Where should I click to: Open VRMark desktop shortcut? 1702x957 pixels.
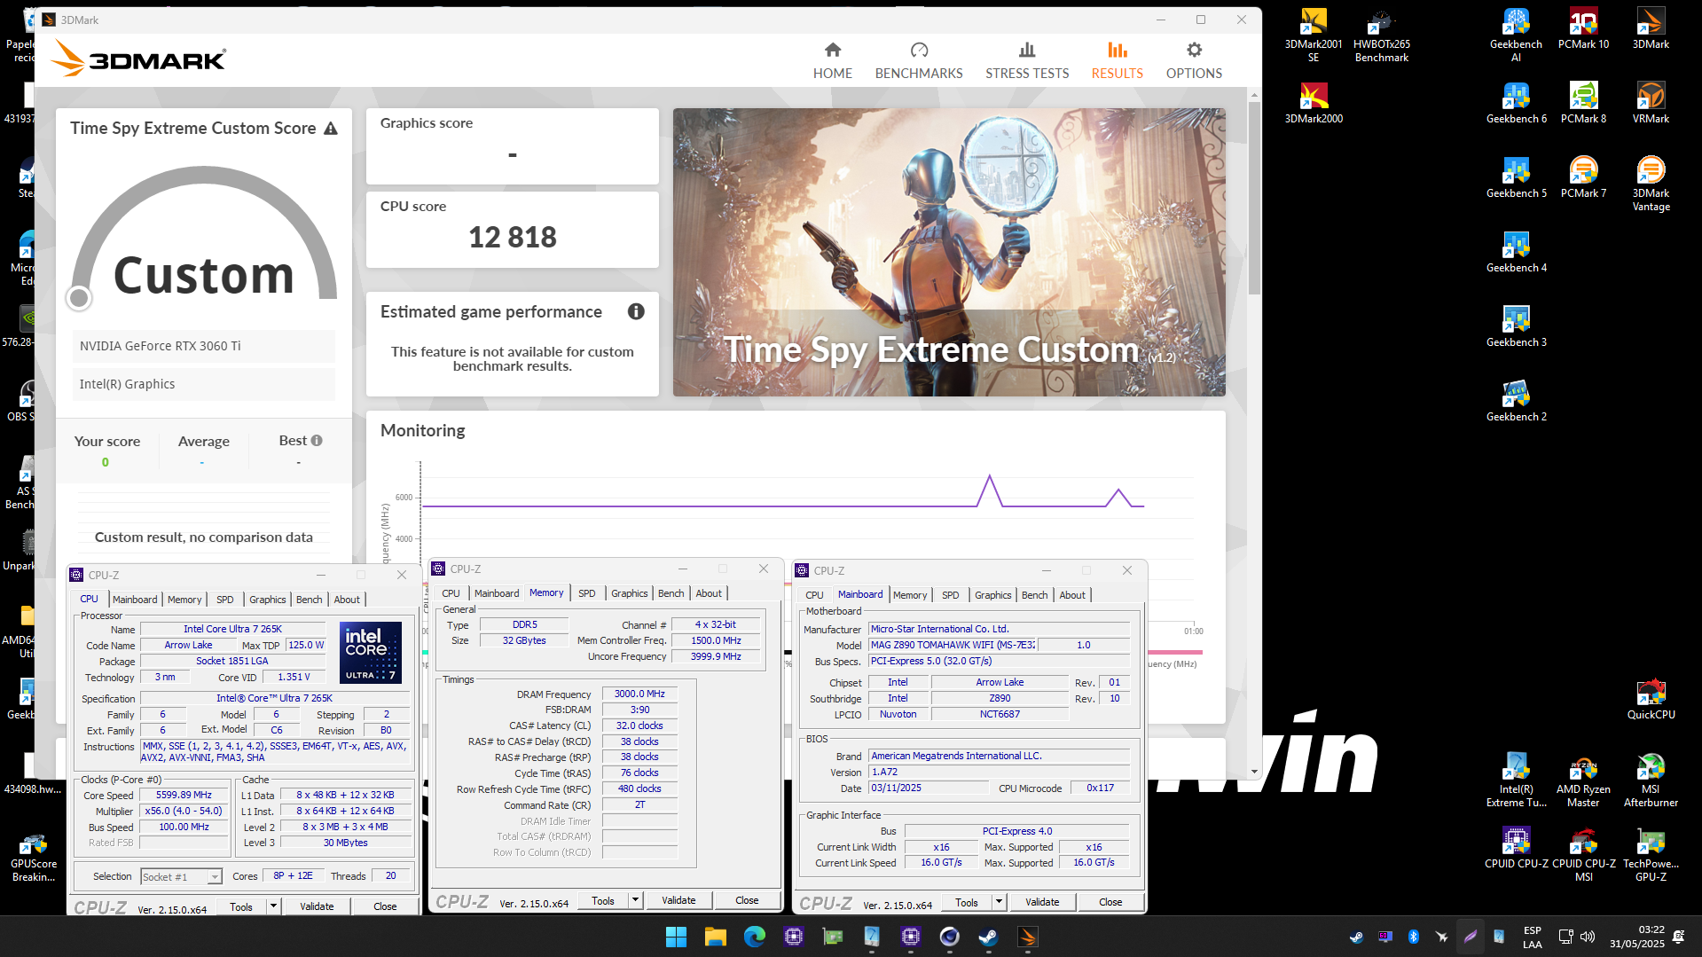[1651, 103]
